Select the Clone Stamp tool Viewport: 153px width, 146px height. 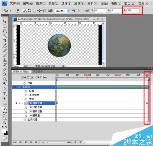5,60
